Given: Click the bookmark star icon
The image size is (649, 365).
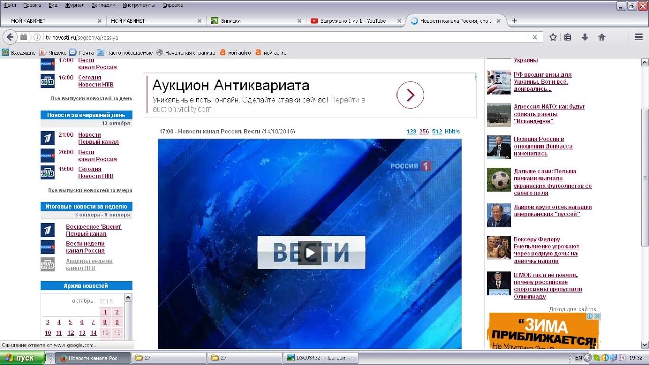Looking at the screenshot, I should (x=553, y=37).
